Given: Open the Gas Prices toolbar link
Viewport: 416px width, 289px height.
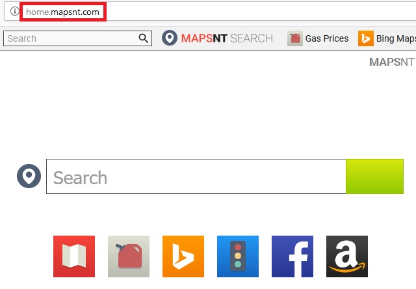Looking at the screenshot, I should click(327, 38).
